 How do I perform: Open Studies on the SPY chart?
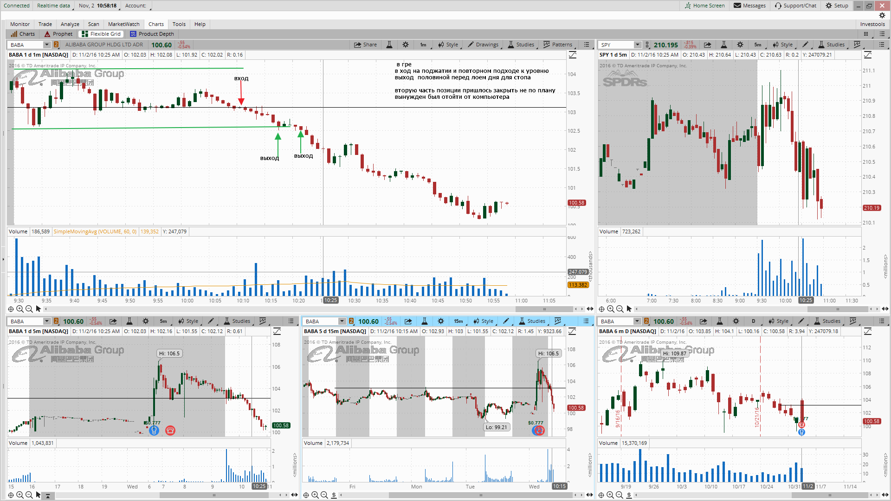[x=831, y=45]
